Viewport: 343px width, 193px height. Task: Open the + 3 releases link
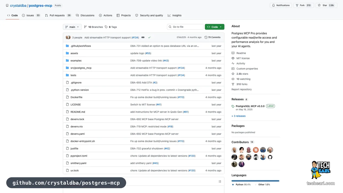238,116
